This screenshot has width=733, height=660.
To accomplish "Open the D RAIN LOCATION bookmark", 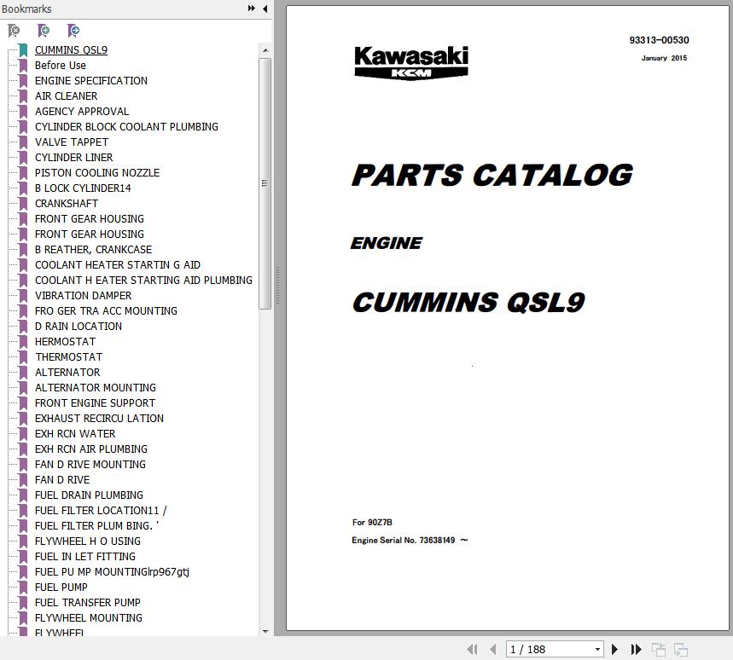I will point(79,327).
